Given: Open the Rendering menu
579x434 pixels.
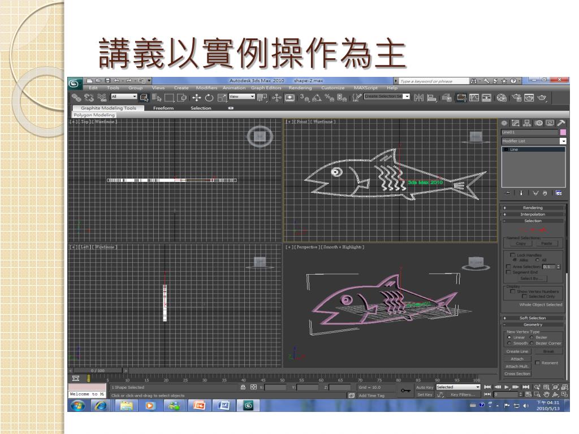Looking at the screenshot, I should tap(300, 88).
